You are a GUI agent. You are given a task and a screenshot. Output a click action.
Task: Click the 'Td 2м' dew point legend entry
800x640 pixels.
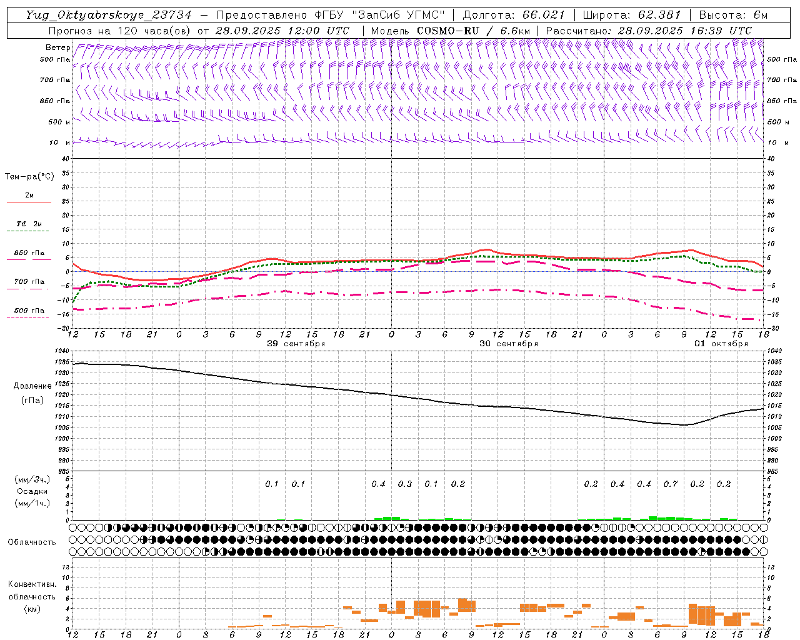click(29, 224)
